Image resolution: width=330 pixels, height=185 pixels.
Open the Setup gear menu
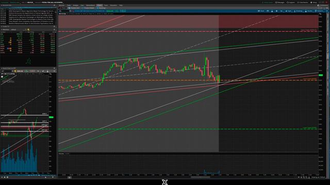pyautogui.click(x=313, y=3)
